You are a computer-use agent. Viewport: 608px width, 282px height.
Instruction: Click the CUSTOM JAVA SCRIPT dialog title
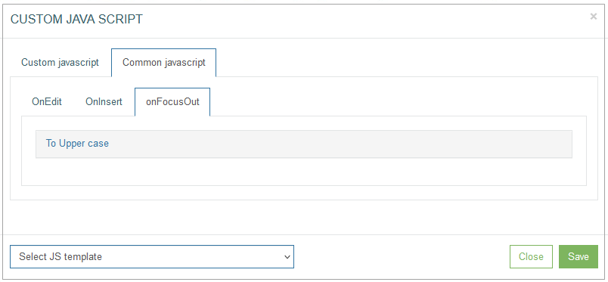tap(76, 20)
